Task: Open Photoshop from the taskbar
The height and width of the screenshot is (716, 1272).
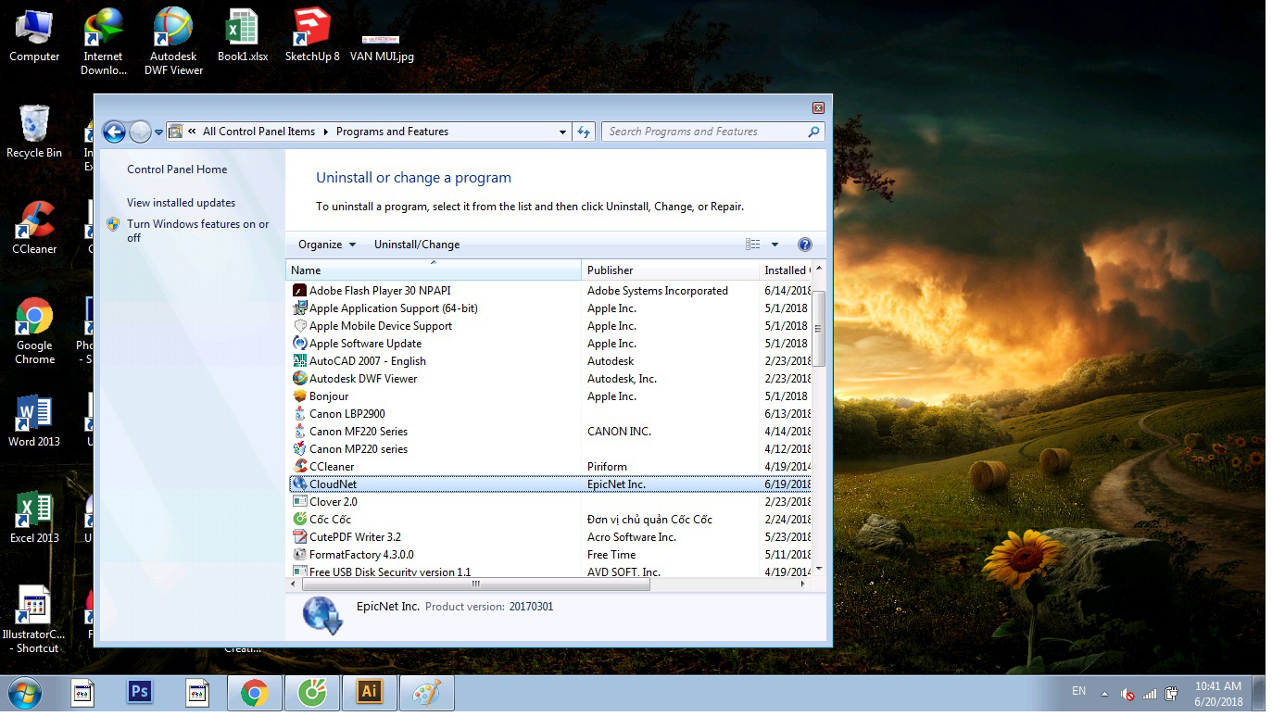Action: click(x=140, y=692)
